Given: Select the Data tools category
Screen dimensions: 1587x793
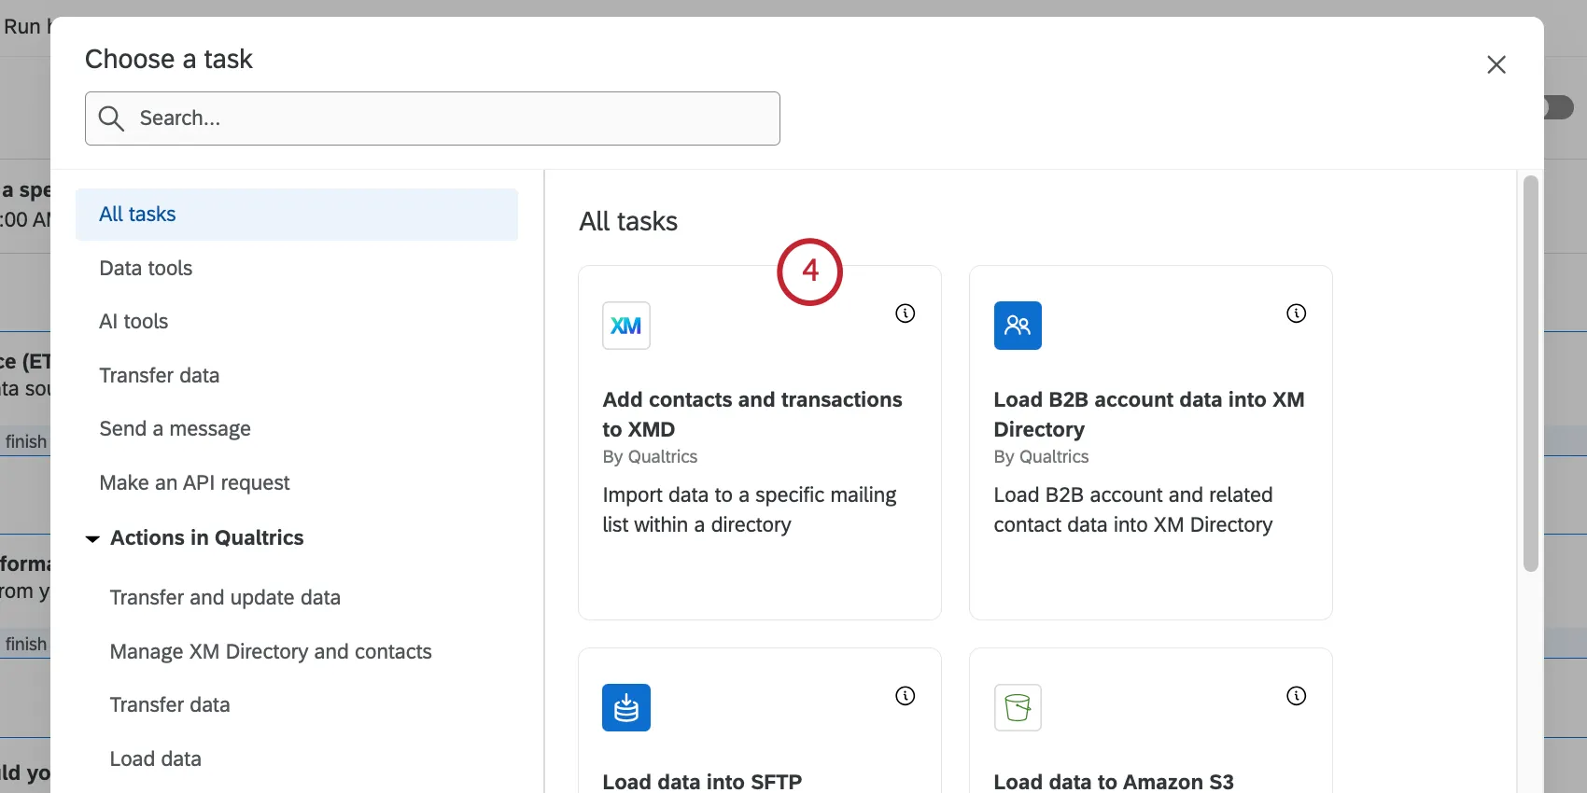Looking at the screenshot, I should click(146, 269).
